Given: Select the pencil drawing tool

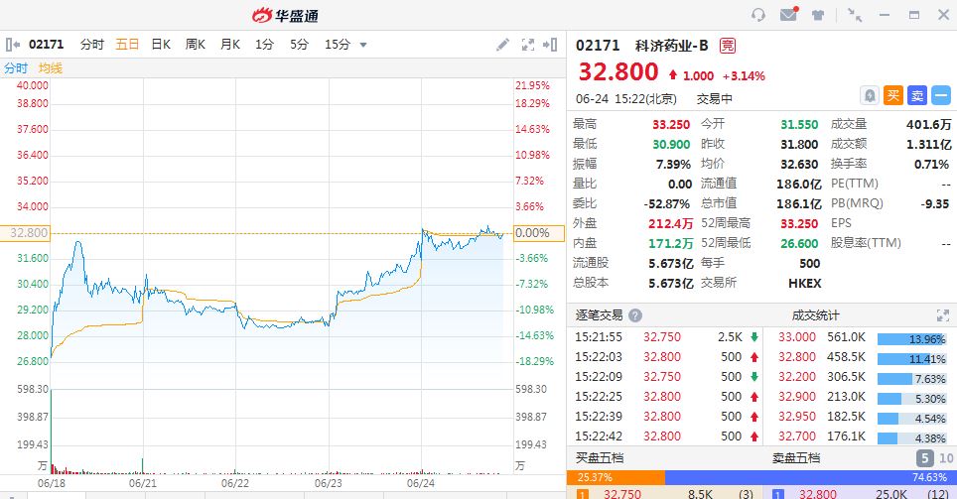Looking at the screenshot, I should [x=503, y=45].
